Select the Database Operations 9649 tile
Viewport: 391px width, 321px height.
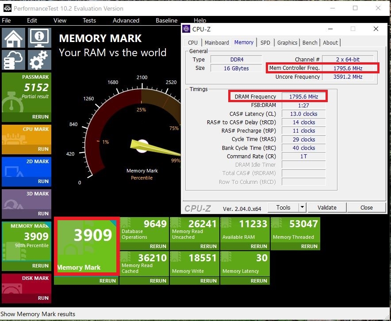(144, 229)
